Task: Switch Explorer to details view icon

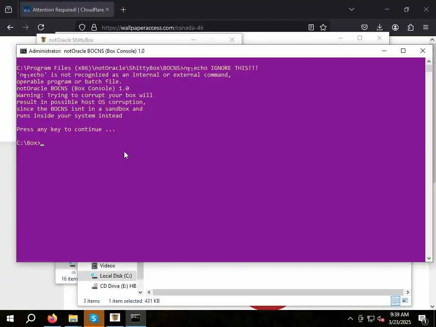Action: tap(396, 301)
